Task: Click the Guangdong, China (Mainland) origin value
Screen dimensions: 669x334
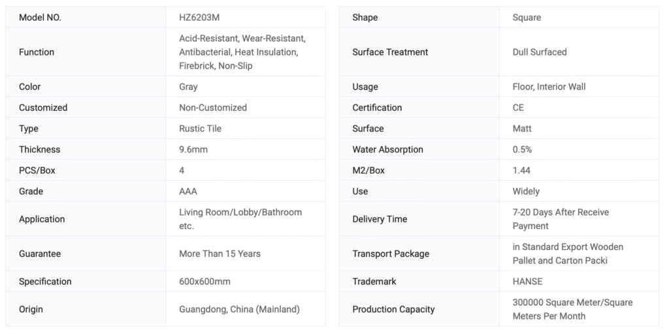Action: point(239,309)
